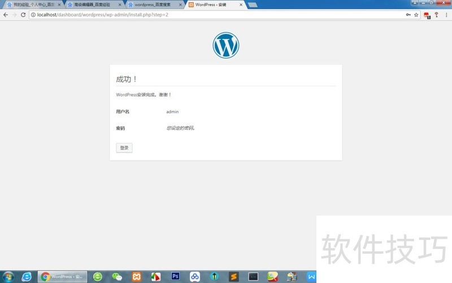
Task: Open the dark terminal window taskbar icon
Action: pos(253,277)
